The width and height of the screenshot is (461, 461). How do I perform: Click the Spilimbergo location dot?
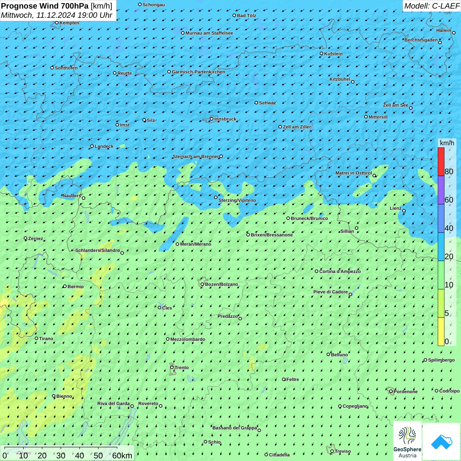coord(425,360)
